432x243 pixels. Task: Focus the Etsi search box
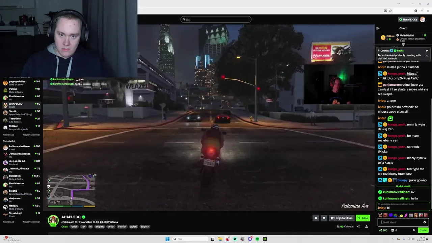click(x=216, y=20)
